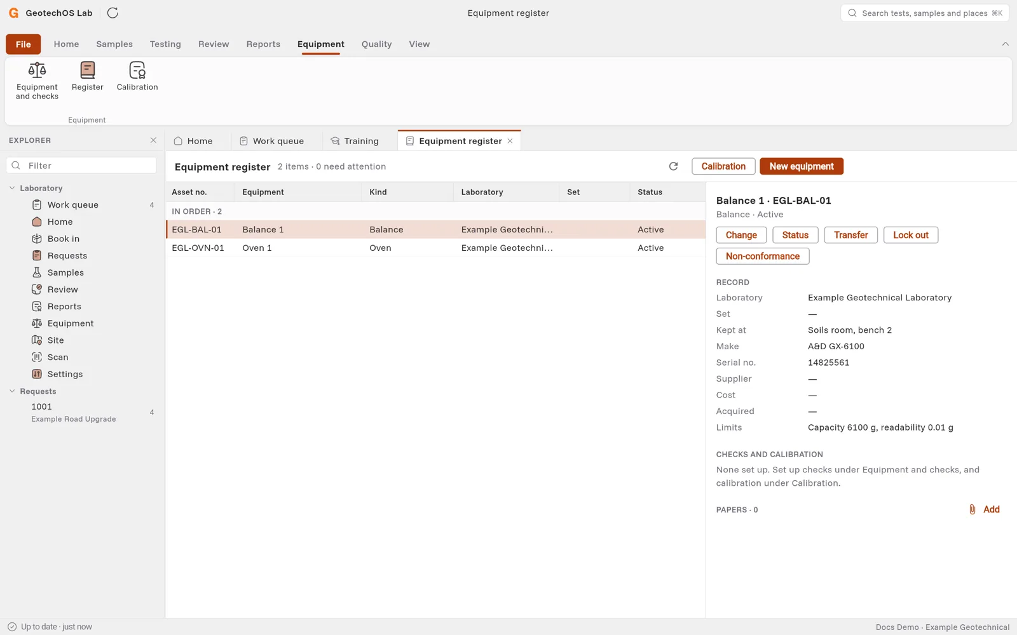
Task: Close the Explorer panel
Action: coord(153,140)
